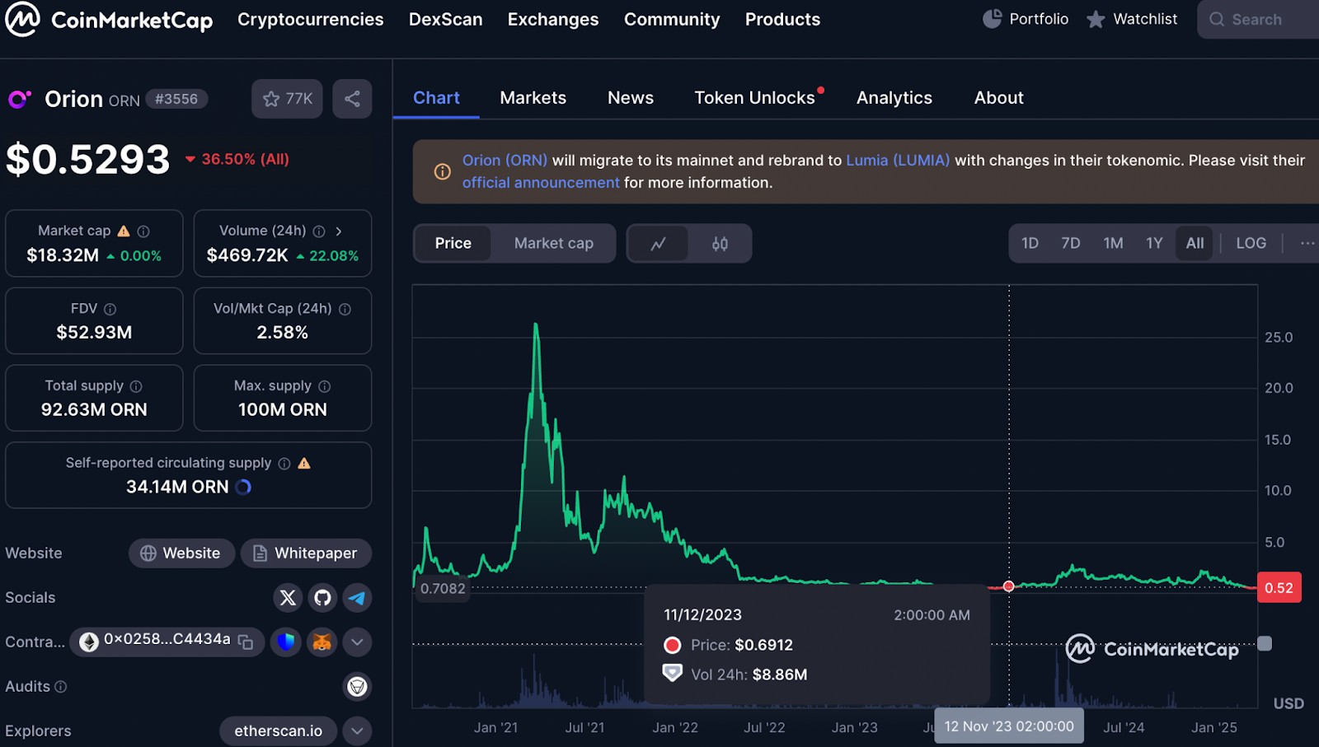Expand more contracts dropdown chevron
This screenshot has width=1319, height=747.
(357, 642)
